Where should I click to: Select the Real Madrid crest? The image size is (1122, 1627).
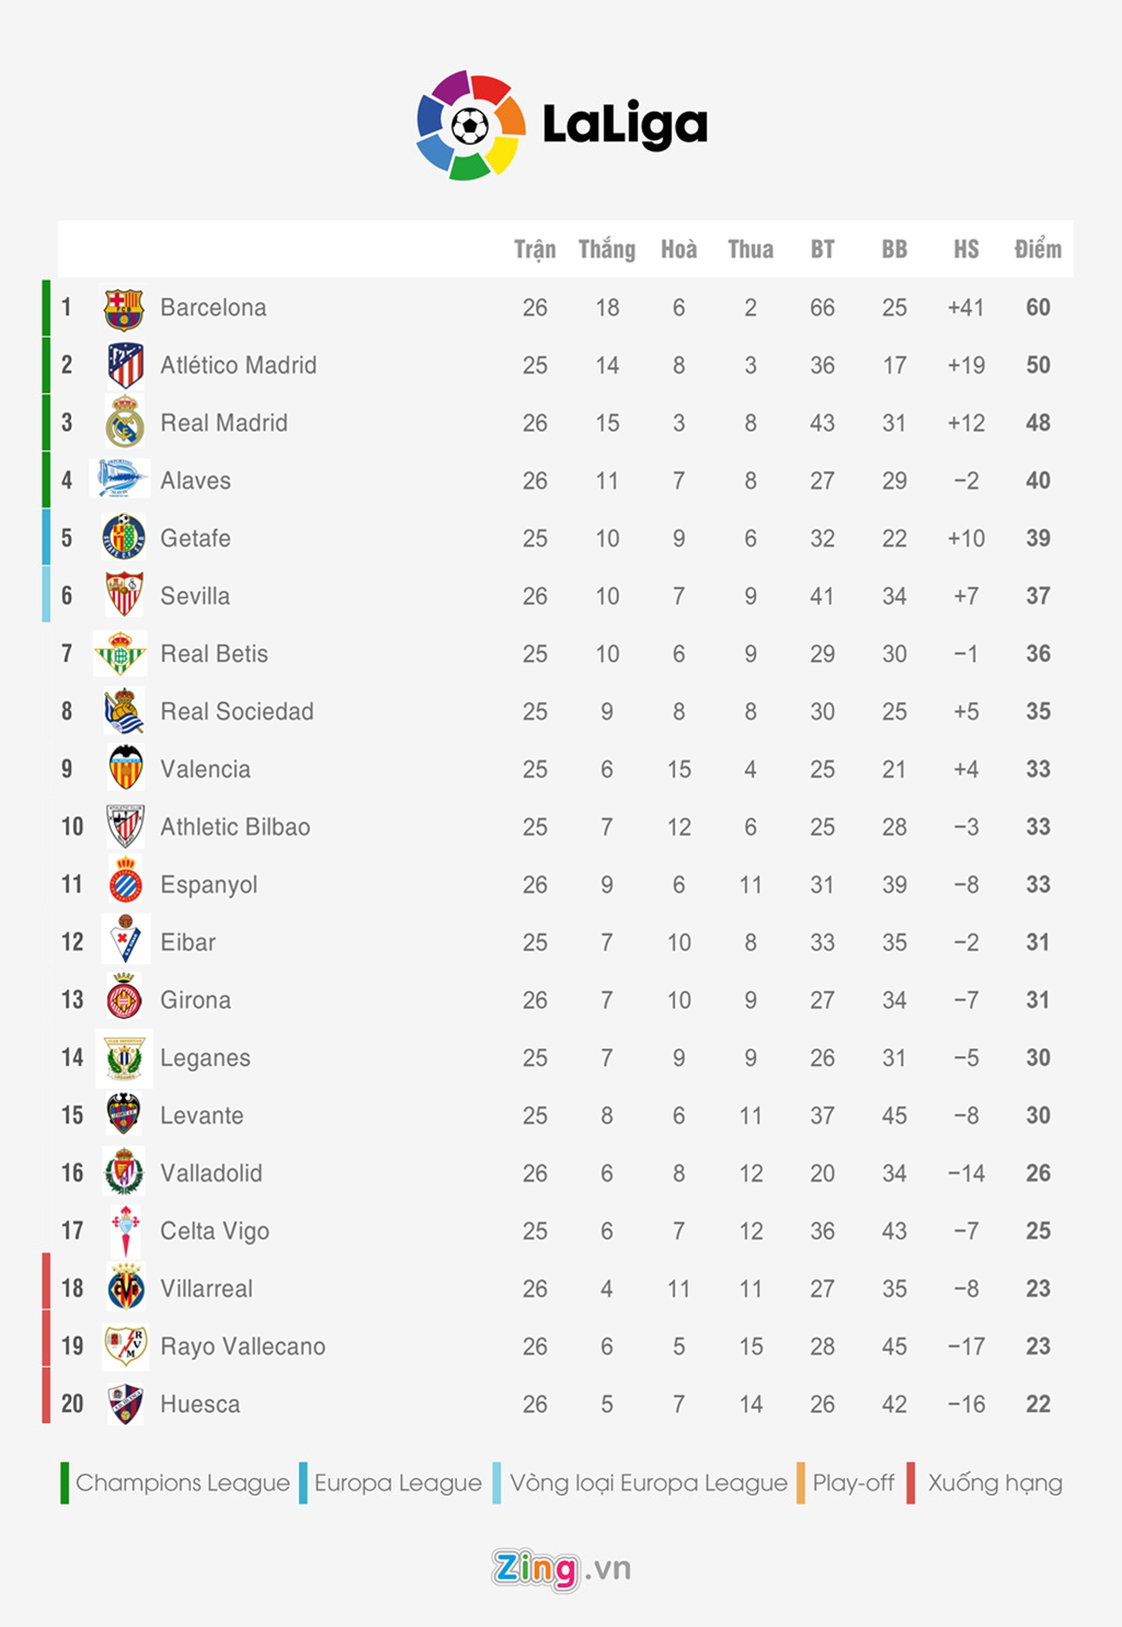click(x=125, y=422)
